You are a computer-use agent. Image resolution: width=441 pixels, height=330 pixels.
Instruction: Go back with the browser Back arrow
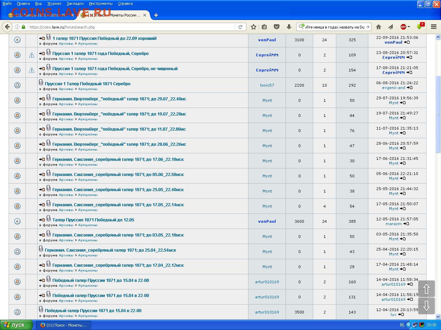tap(7, 27)
